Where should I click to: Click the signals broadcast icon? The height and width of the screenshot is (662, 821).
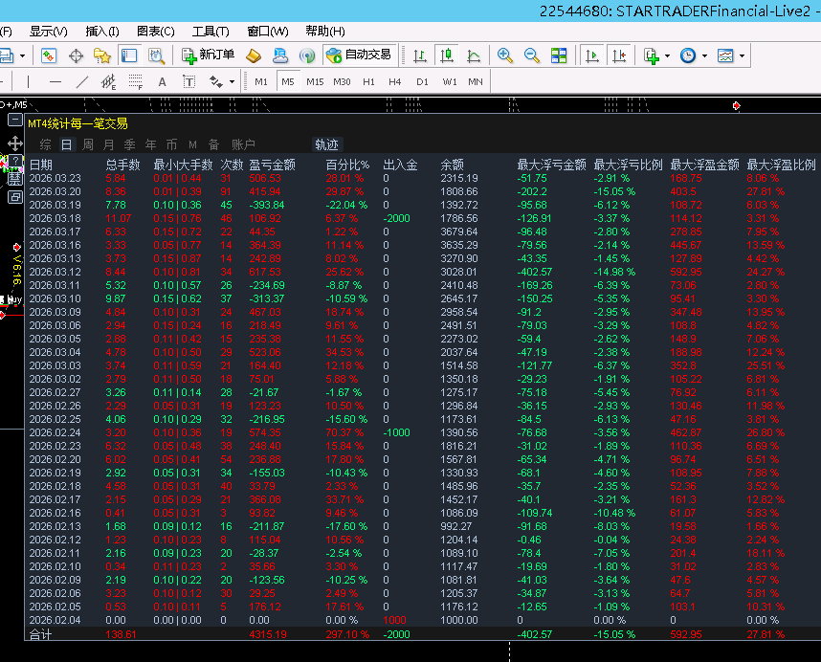pyautogui.click(x=307, y=55)
